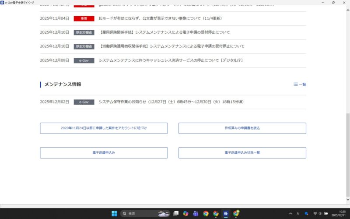The width and height of the screenshot is (350, 219).
Task: Click e-Gov tag on 12月02日 row
Action: click(84, 102)
